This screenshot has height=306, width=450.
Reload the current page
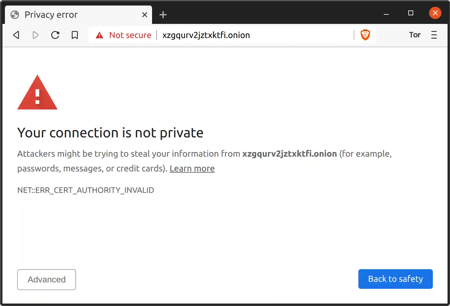55,35
